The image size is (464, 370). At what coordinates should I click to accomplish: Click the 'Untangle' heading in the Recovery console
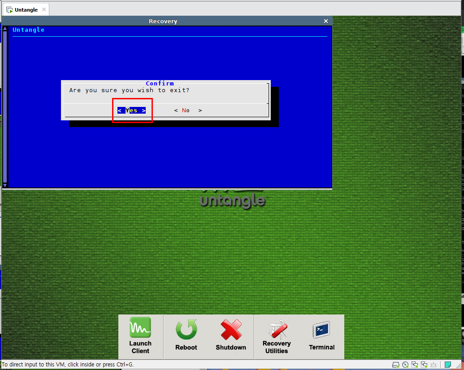[x=28, y=30]
